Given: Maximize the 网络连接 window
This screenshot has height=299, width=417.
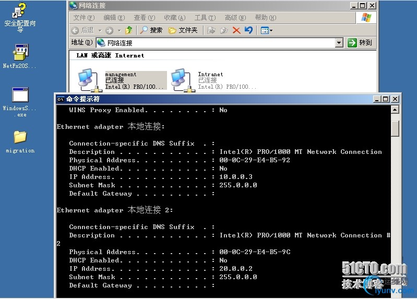Looking at the screenshot, I should click(x=363, y=6).
